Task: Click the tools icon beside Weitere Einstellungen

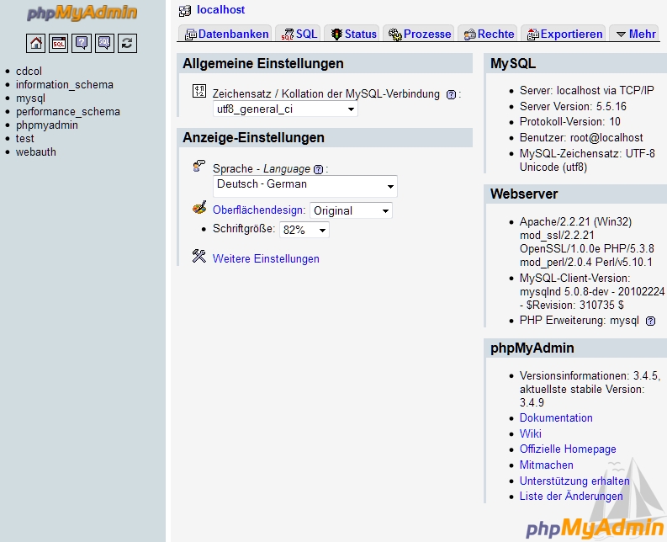Action: [x=199, y=257]
